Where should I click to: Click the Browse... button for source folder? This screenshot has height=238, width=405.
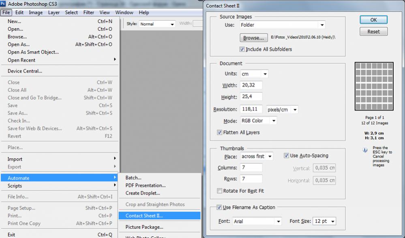coord(254,38)
